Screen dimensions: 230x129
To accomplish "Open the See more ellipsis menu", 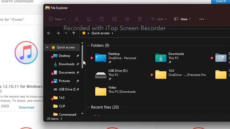I will point(202,19).
